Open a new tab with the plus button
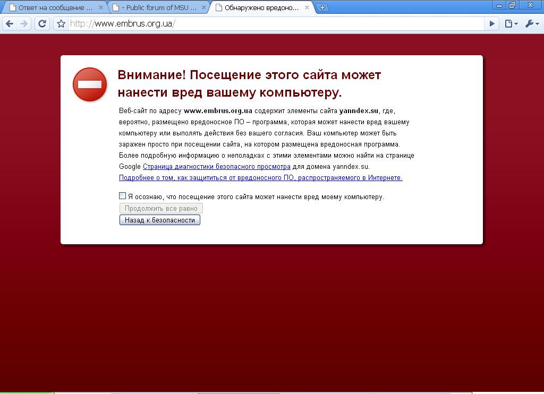The width and height of the screenshot is (544, 394). pyautogui.click(x=322, y=7)
